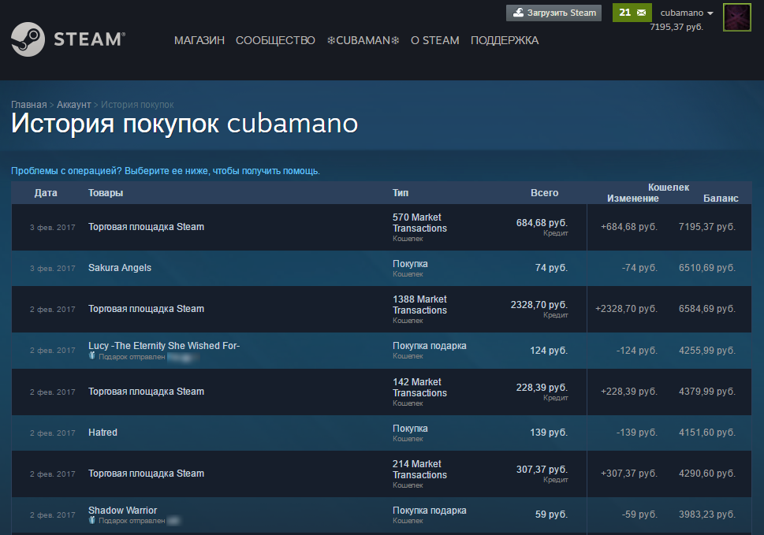Click the История покупок breadcrumb text
The height and width of the screenshot is (535, 764).
(x=137, y=105)
